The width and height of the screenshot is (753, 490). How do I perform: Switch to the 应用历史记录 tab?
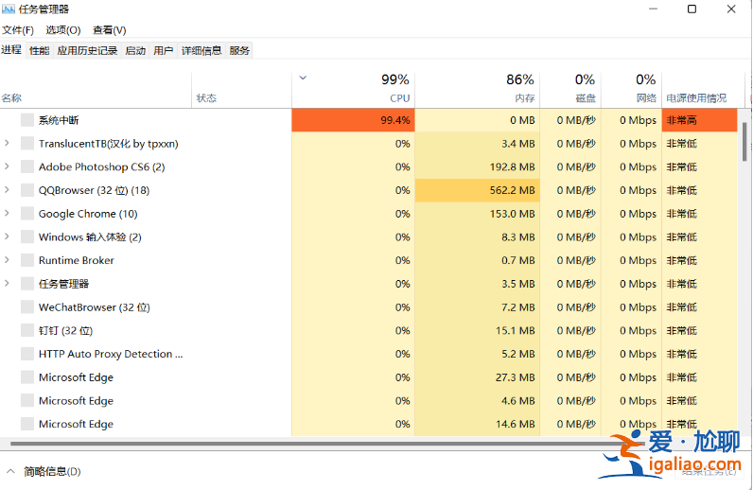point(87,50)
